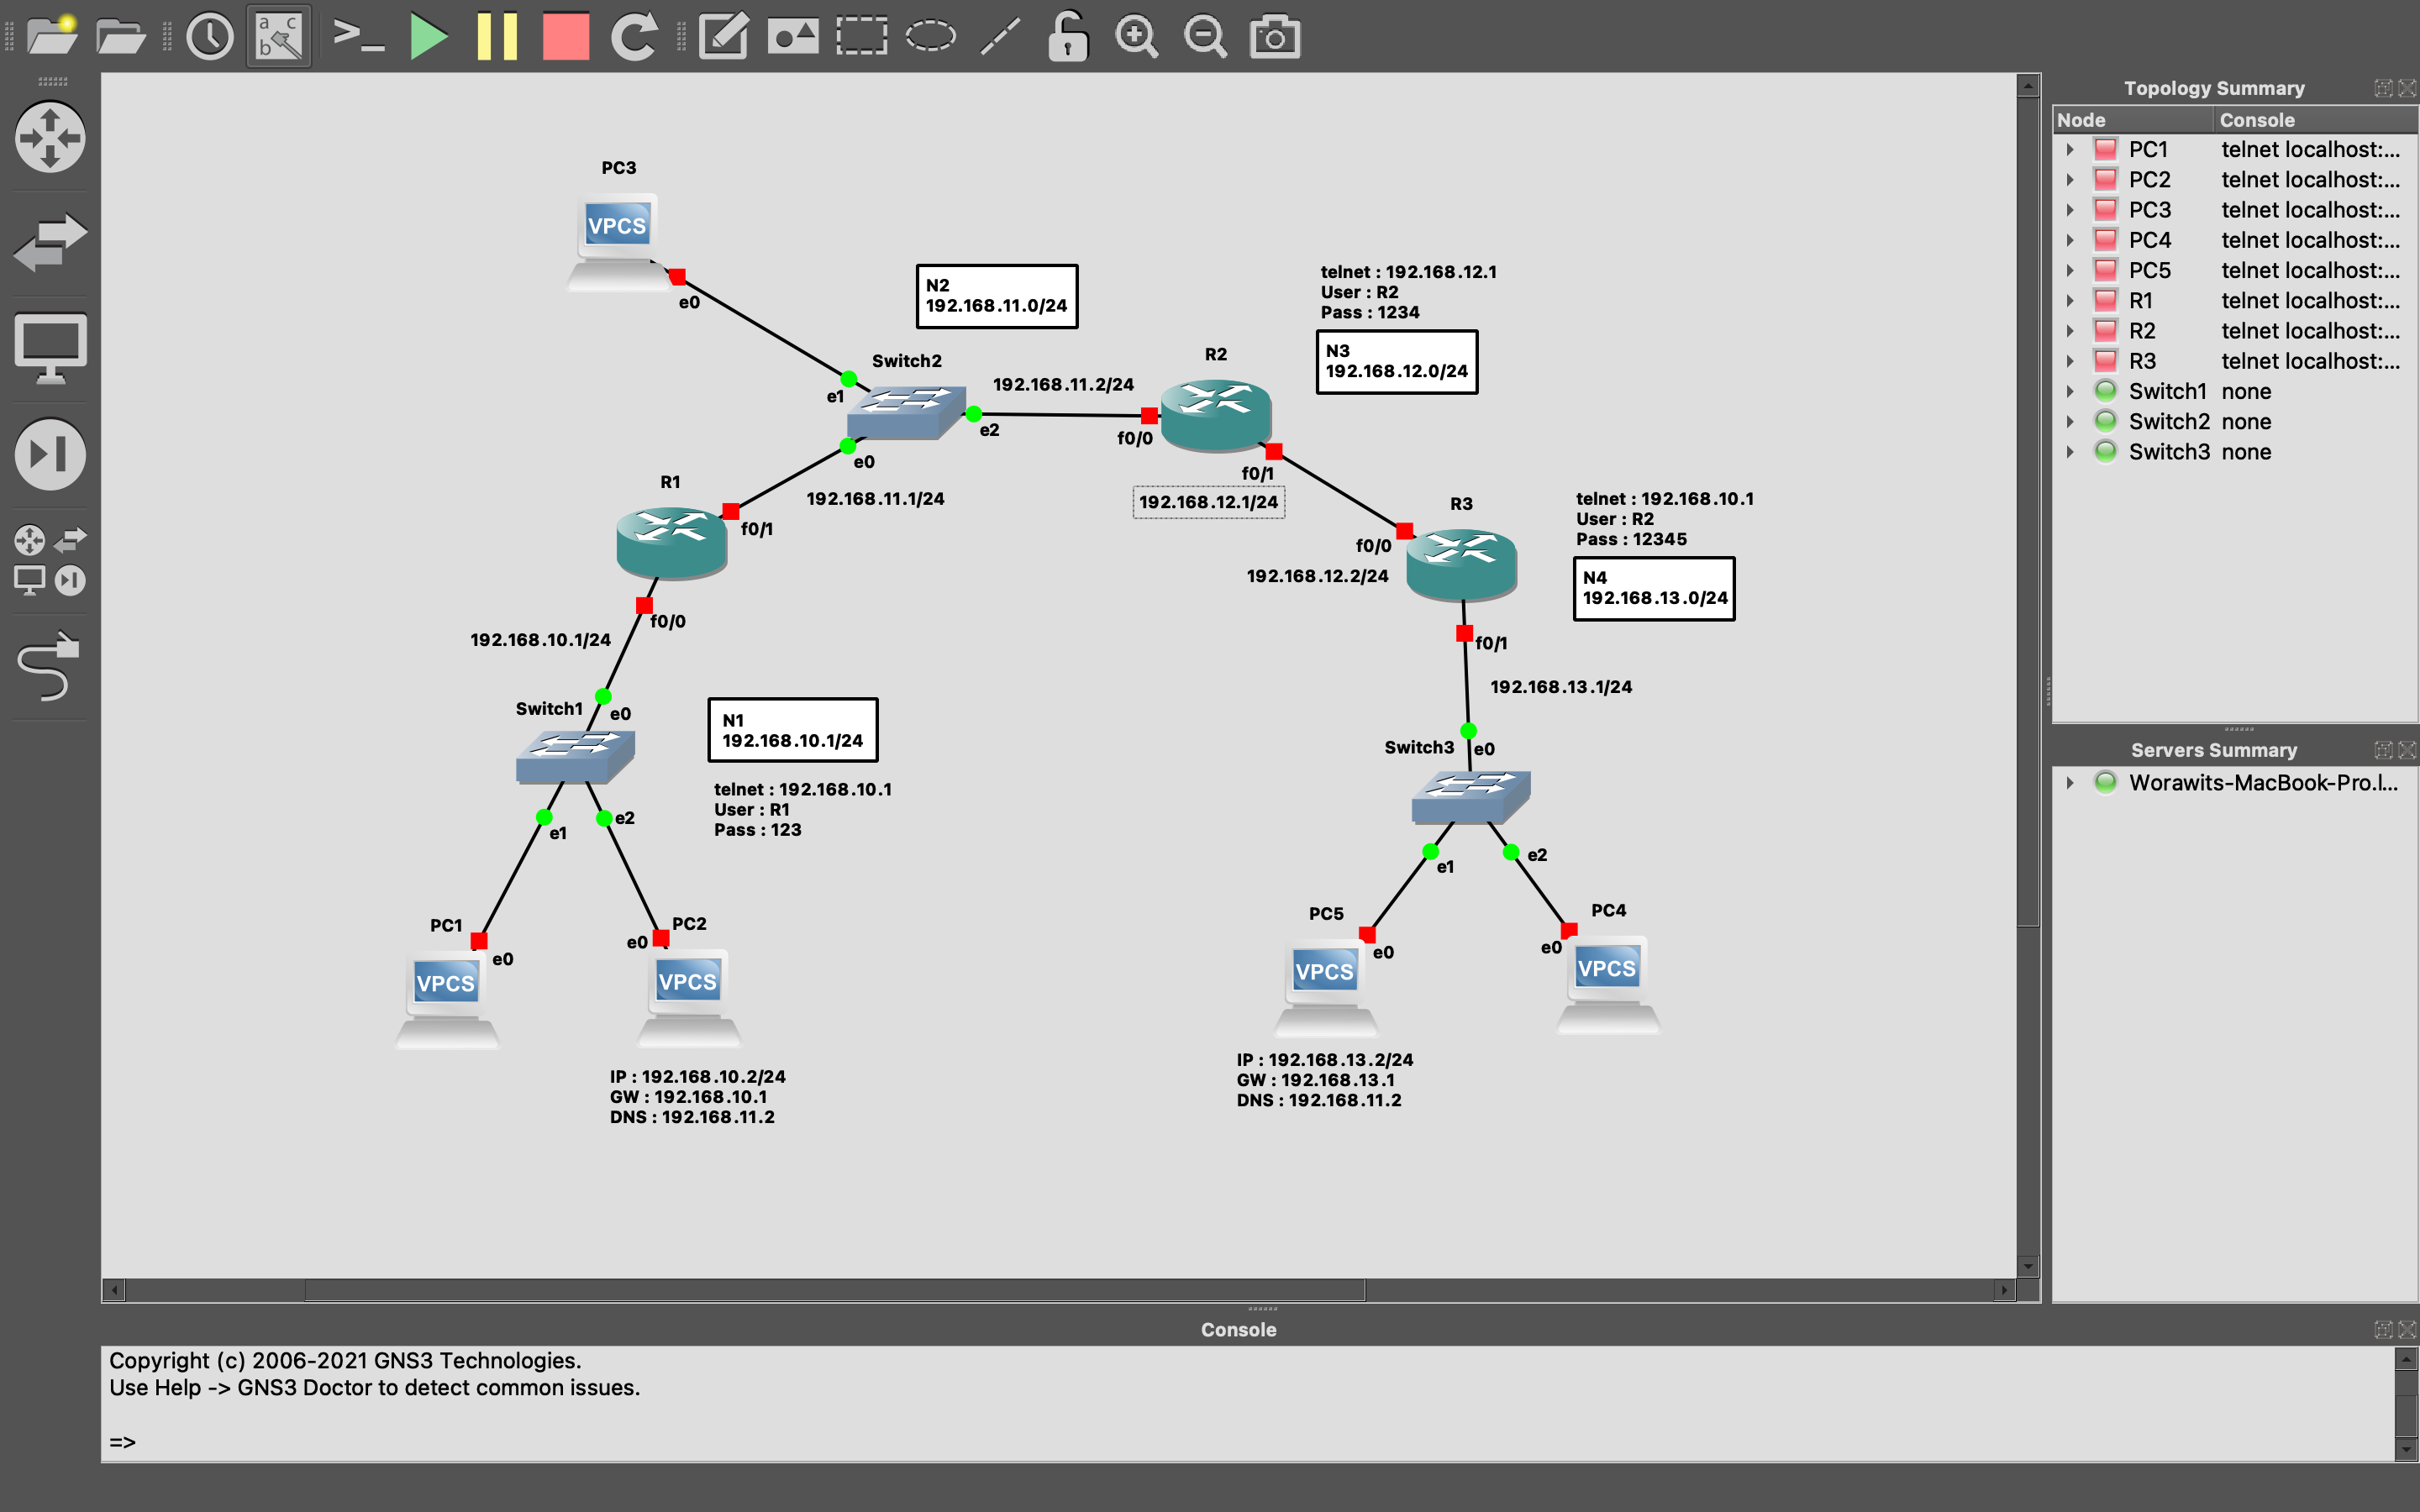Reload all nodes with the circular arrow
Viewport: 2420px width, 1512px height.
coord(634,37)
